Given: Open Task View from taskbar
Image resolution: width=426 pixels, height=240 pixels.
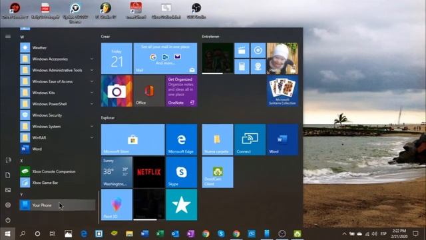Looking at the screenshot, I should (x=53, y=234).
